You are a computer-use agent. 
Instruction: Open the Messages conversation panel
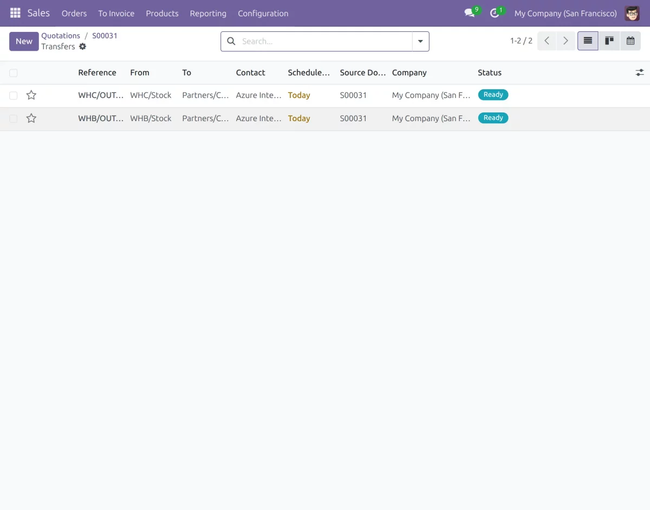468,13
